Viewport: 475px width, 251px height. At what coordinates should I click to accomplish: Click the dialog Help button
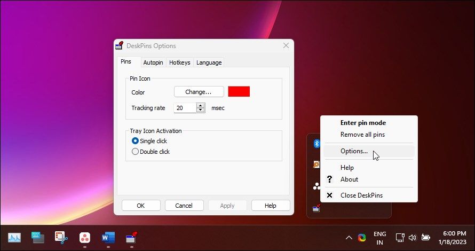(x=271, y=206)
